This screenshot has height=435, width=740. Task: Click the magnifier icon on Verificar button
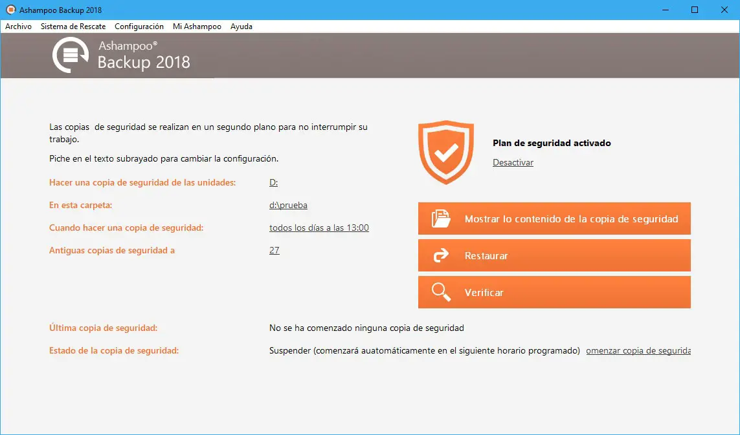442,292
